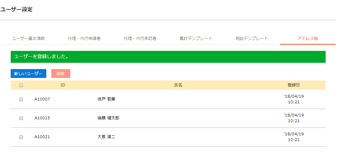
Task: Click the 新しいユーザー button
Action: point(28,73)
